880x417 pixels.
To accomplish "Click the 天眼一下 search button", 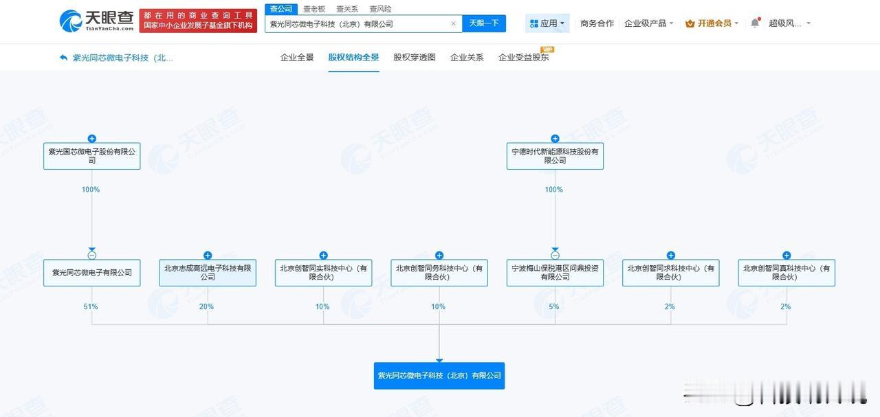I will [x=484, y=23].
